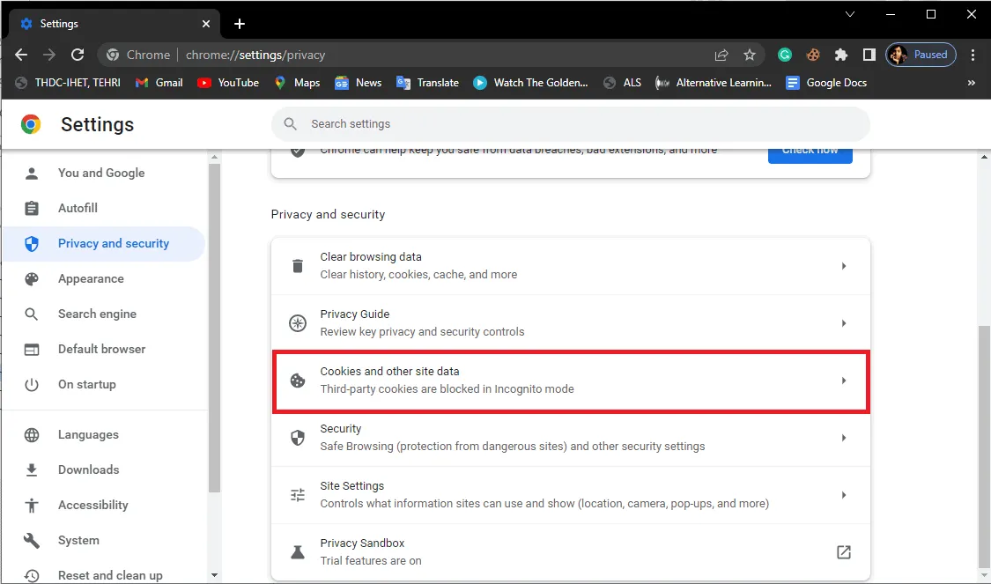Select Appearance in settings sidebar

(x=91, y=278)
